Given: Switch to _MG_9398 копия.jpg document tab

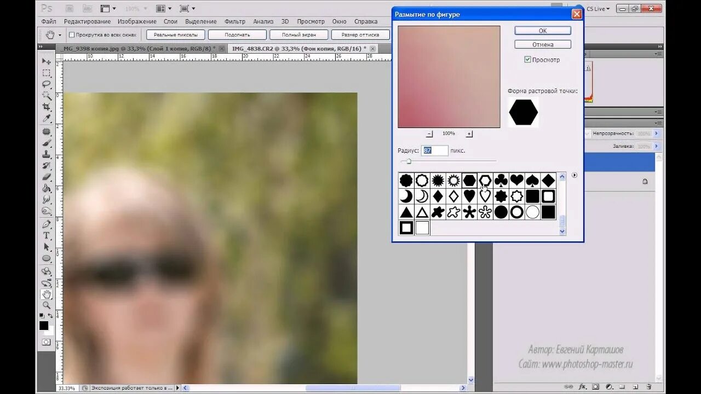Looking at the screenshot, I should click(139, 49).
